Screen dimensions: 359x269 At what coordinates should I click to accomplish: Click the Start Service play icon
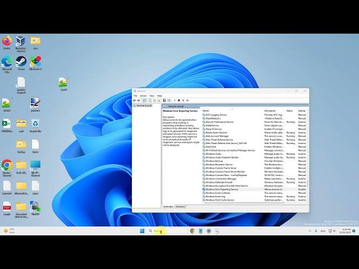coord(175,100)
